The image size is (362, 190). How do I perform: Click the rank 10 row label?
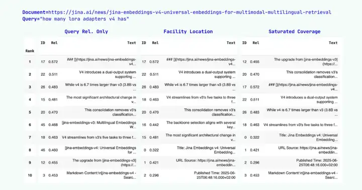click(x=30, y=175)
